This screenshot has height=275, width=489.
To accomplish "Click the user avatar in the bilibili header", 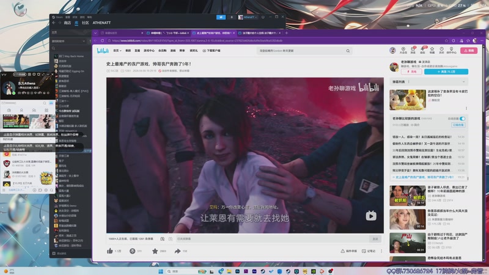I will pos(392,50).
